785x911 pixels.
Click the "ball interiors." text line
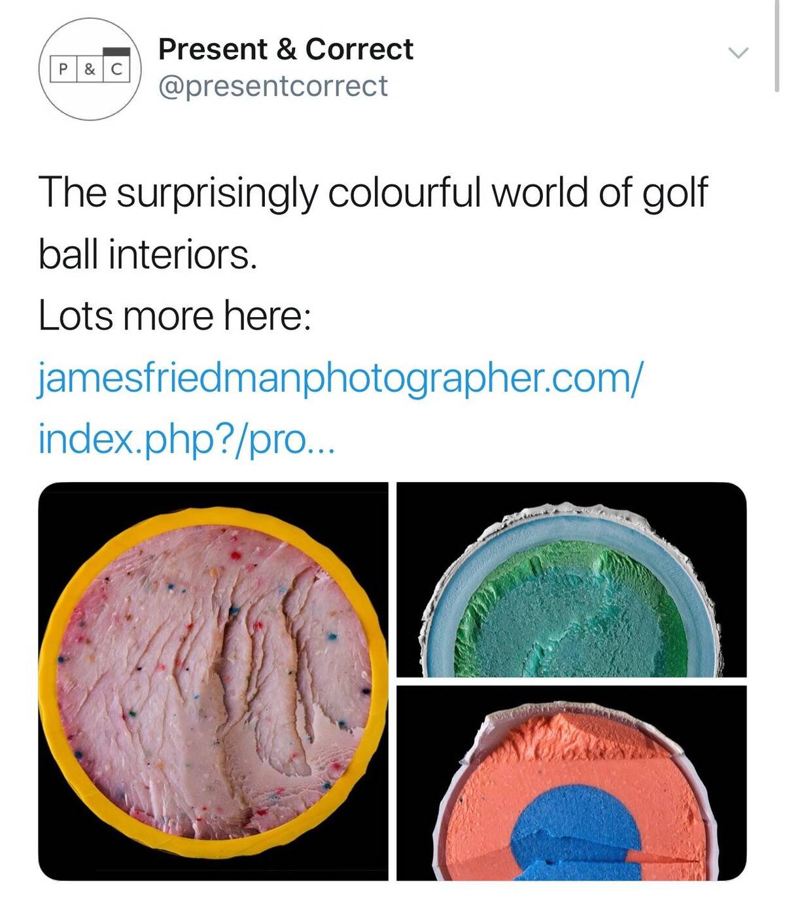point(147,254)
